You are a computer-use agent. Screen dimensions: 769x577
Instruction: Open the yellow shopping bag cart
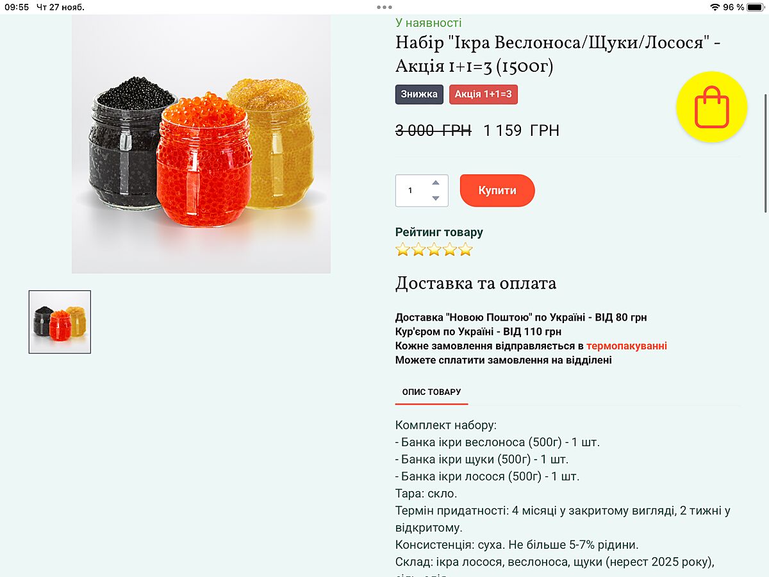(712, 107)
